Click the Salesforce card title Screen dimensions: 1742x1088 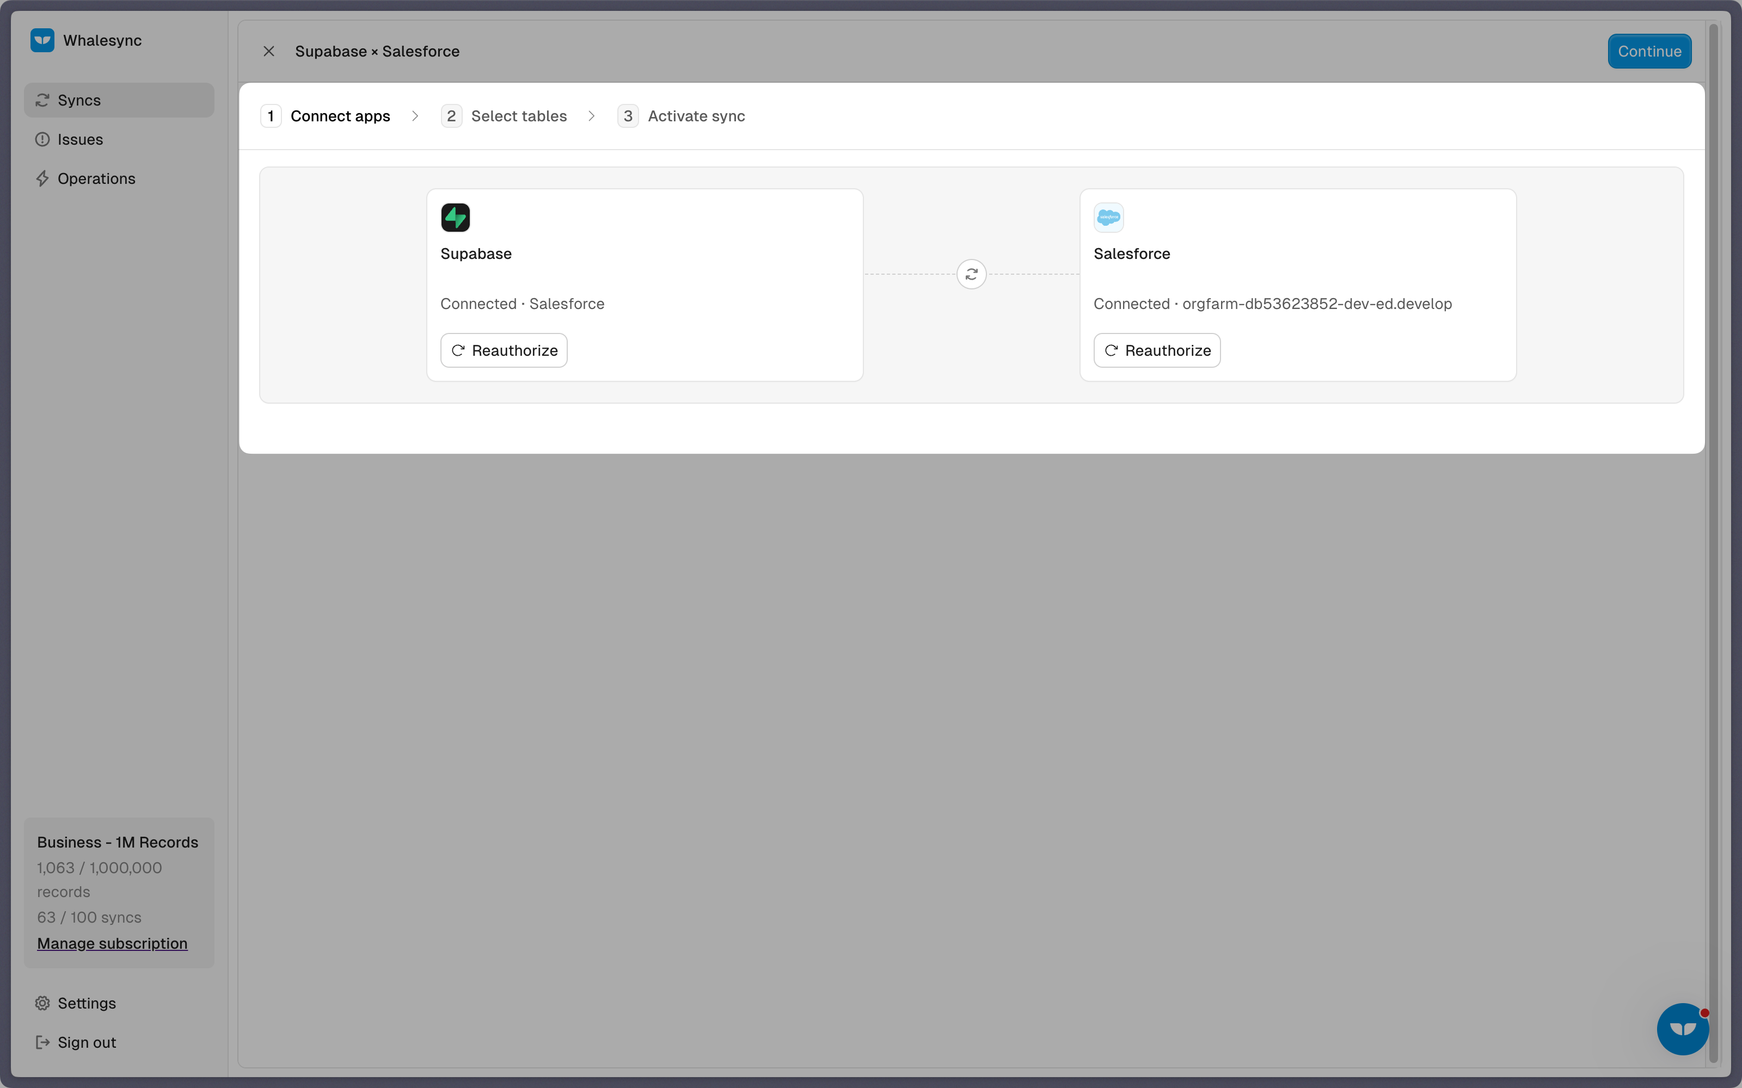1132,254
